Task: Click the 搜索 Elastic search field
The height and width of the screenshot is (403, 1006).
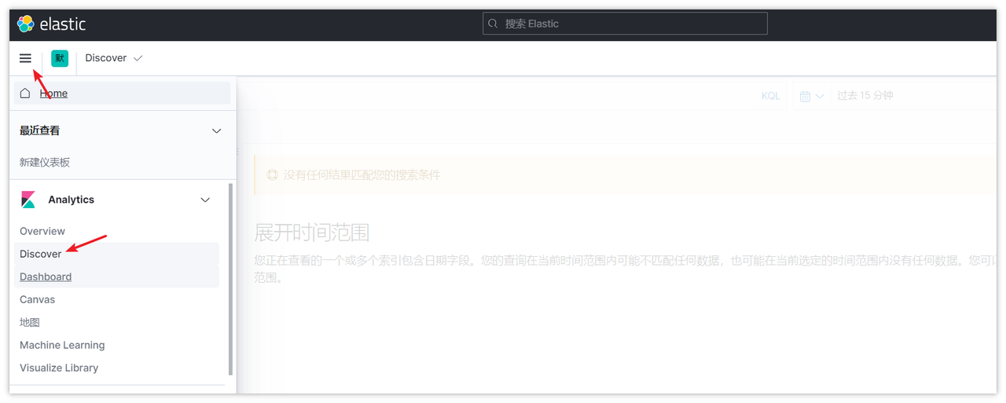Action: pyautogui.click(x=625, y=24)
